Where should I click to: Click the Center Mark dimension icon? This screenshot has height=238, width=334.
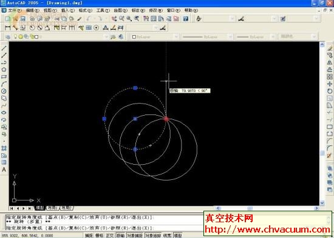(97, 28)
